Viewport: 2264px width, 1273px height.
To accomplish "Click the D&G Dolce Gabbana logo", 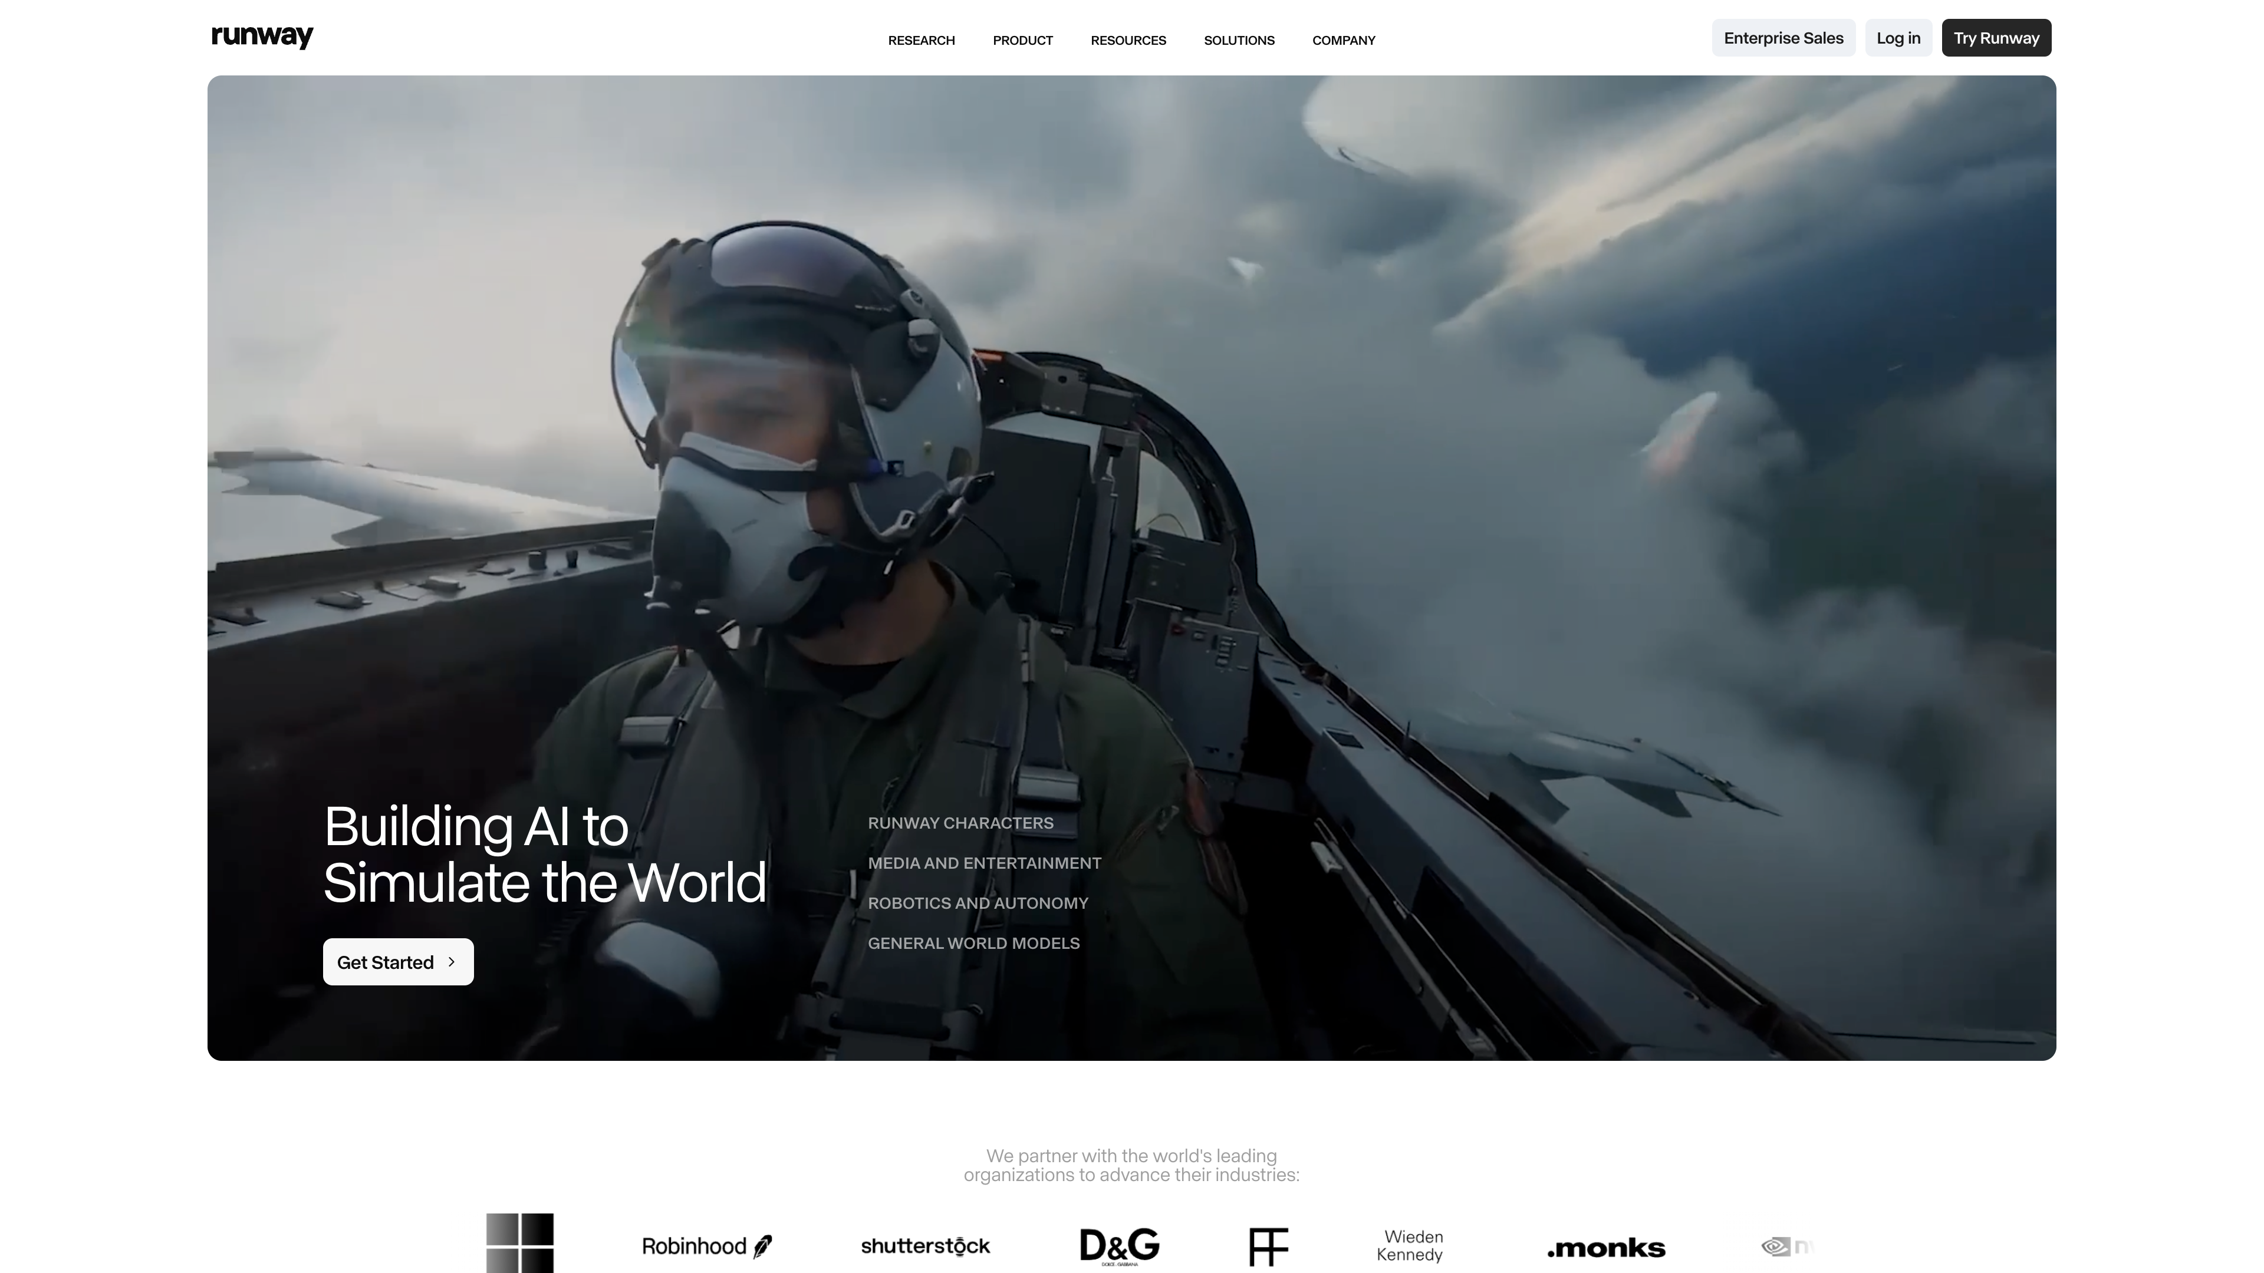I will point(1119,1246).
